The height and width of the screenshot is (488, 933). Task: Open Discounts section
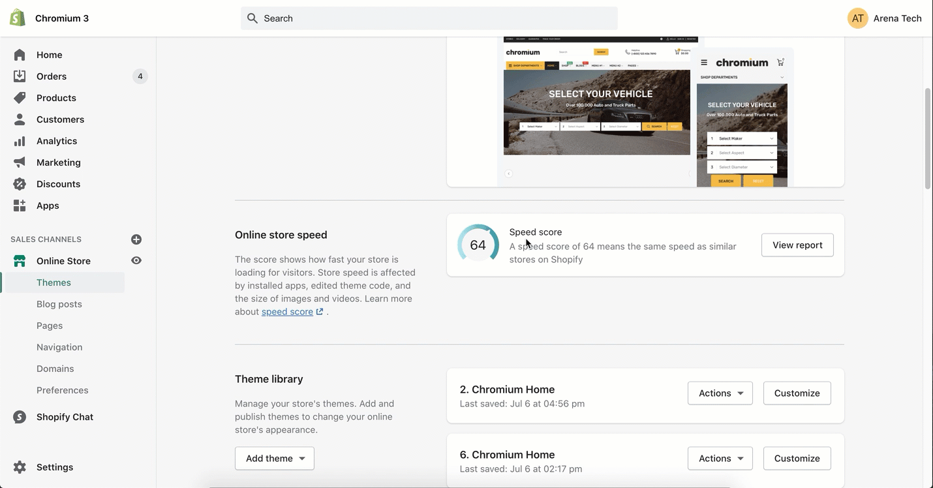pyautogui.click(x=59, y=184)
